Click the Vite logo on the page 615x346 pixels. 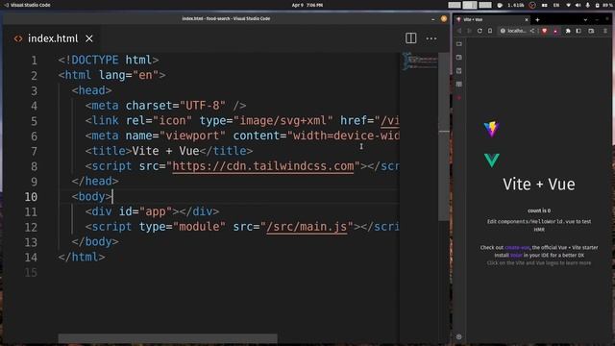click(491, 129)
